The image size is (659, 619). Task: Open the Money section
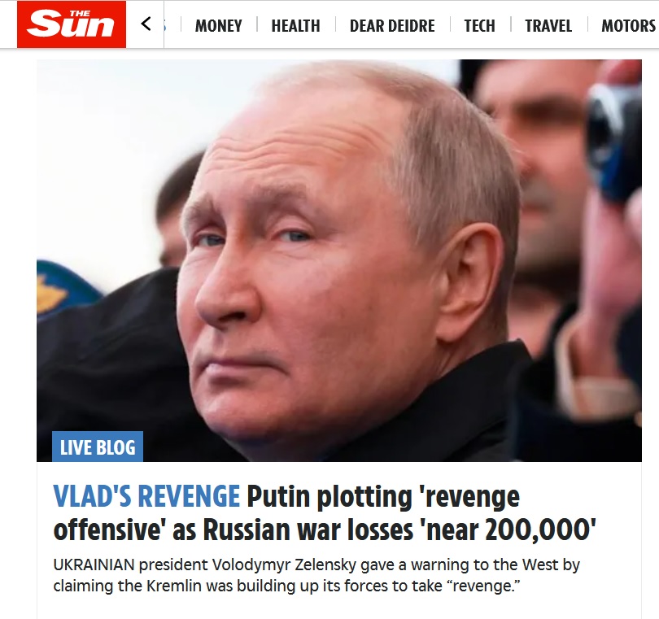click(x=219, y=26)
